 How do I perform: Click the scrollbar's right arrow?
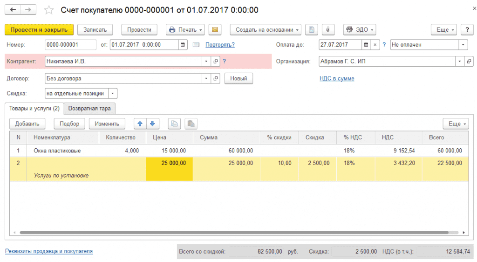(463, 233)
